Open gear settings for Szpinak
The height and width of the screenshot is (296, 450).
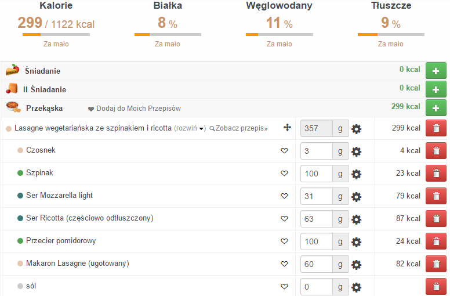[356, 174]
